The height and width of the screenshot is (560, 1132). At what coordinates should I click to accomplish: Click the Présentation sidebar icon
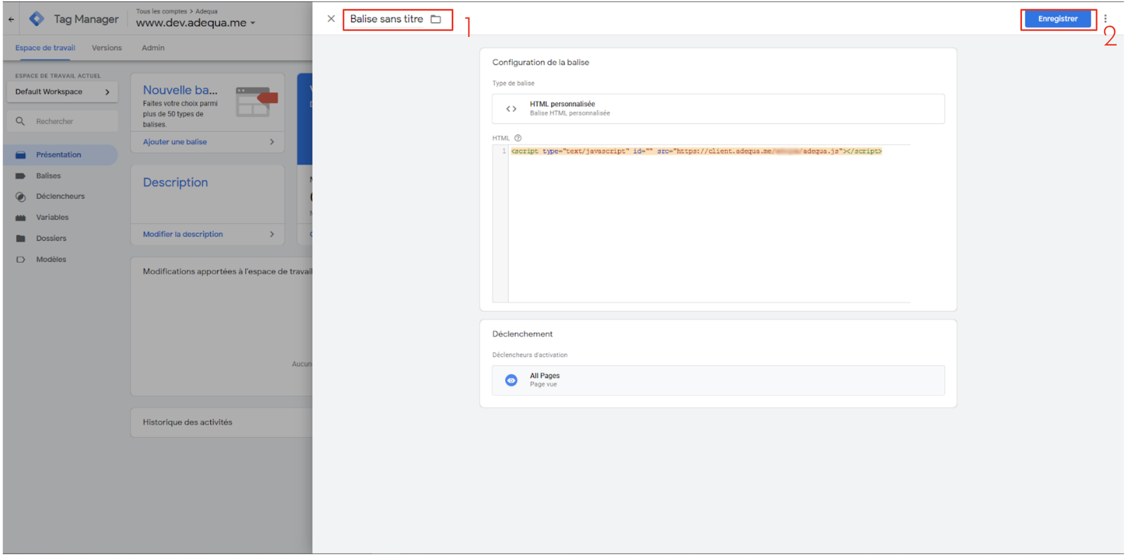pos(20,155)
